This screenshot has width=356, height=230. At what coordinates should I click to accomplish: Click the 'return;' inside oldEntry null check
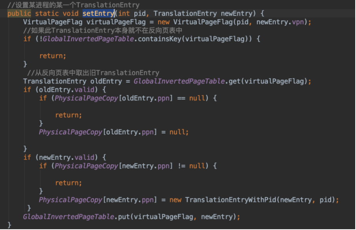coord(69,115)
